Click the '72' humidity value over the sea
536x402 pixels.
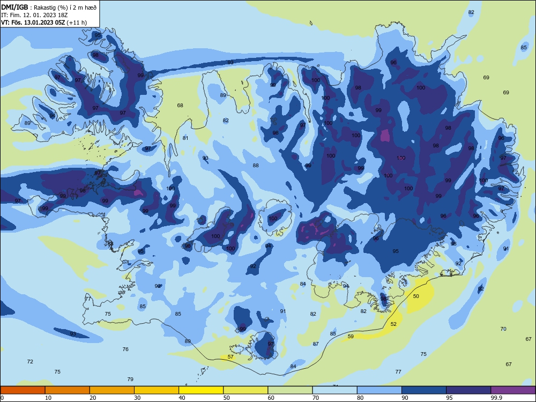click(30, 361)
